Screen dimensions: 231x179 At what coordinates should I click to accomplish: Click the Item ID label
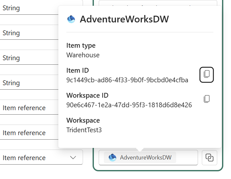click(x=78, y=70)
